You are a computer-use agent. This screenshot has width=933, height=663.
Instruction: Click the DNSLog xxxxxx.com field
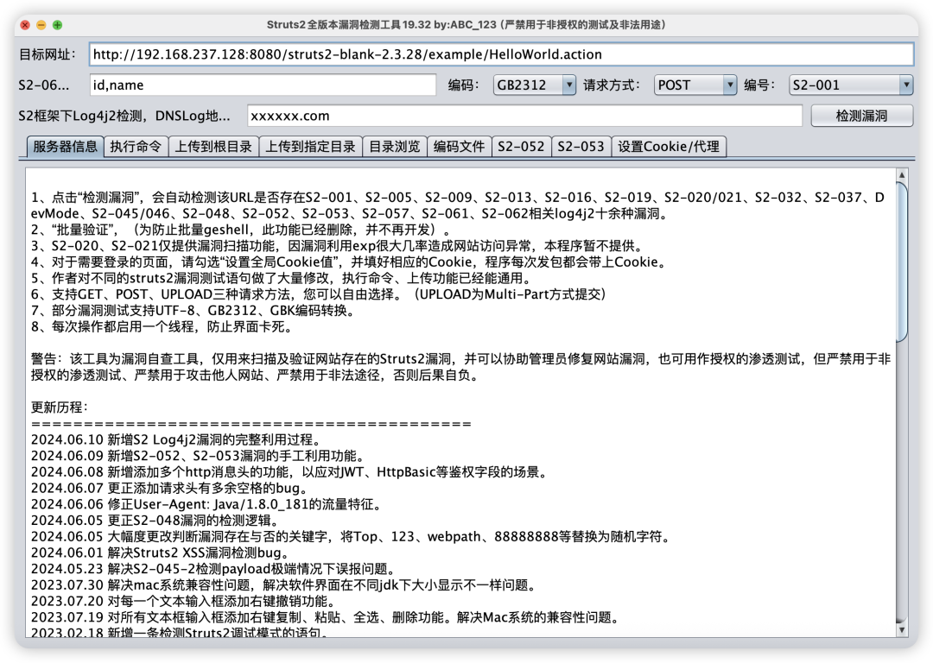point(524,116)
